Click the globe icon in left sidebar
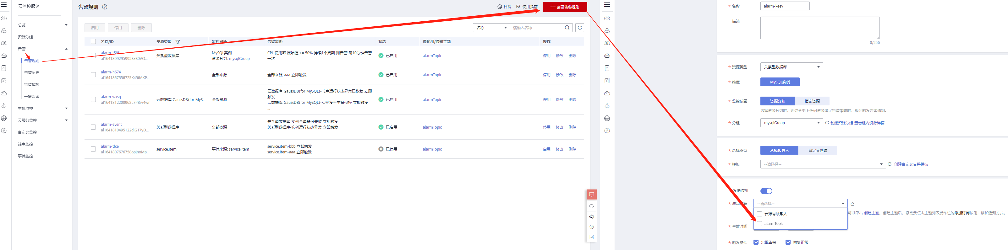Image resolution: width=1008 pixels, height=250 pixels. click(x=4, y=118)
